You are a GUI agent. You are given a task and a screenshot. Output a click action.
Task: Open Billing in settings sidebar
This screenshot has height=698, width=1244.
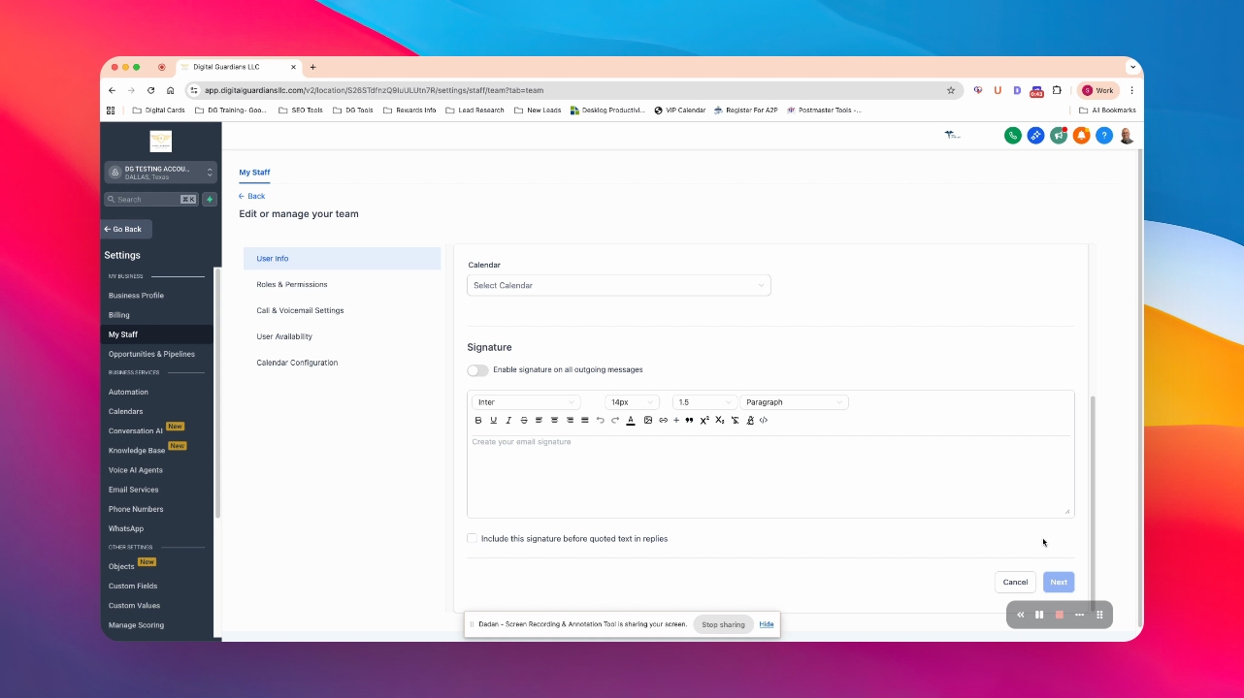coord(118,315)
